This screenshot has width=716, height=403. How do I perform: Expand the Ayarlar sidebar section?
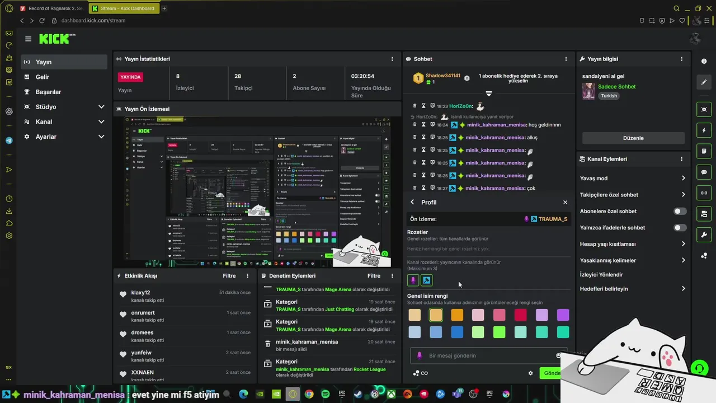pos(64,137)
